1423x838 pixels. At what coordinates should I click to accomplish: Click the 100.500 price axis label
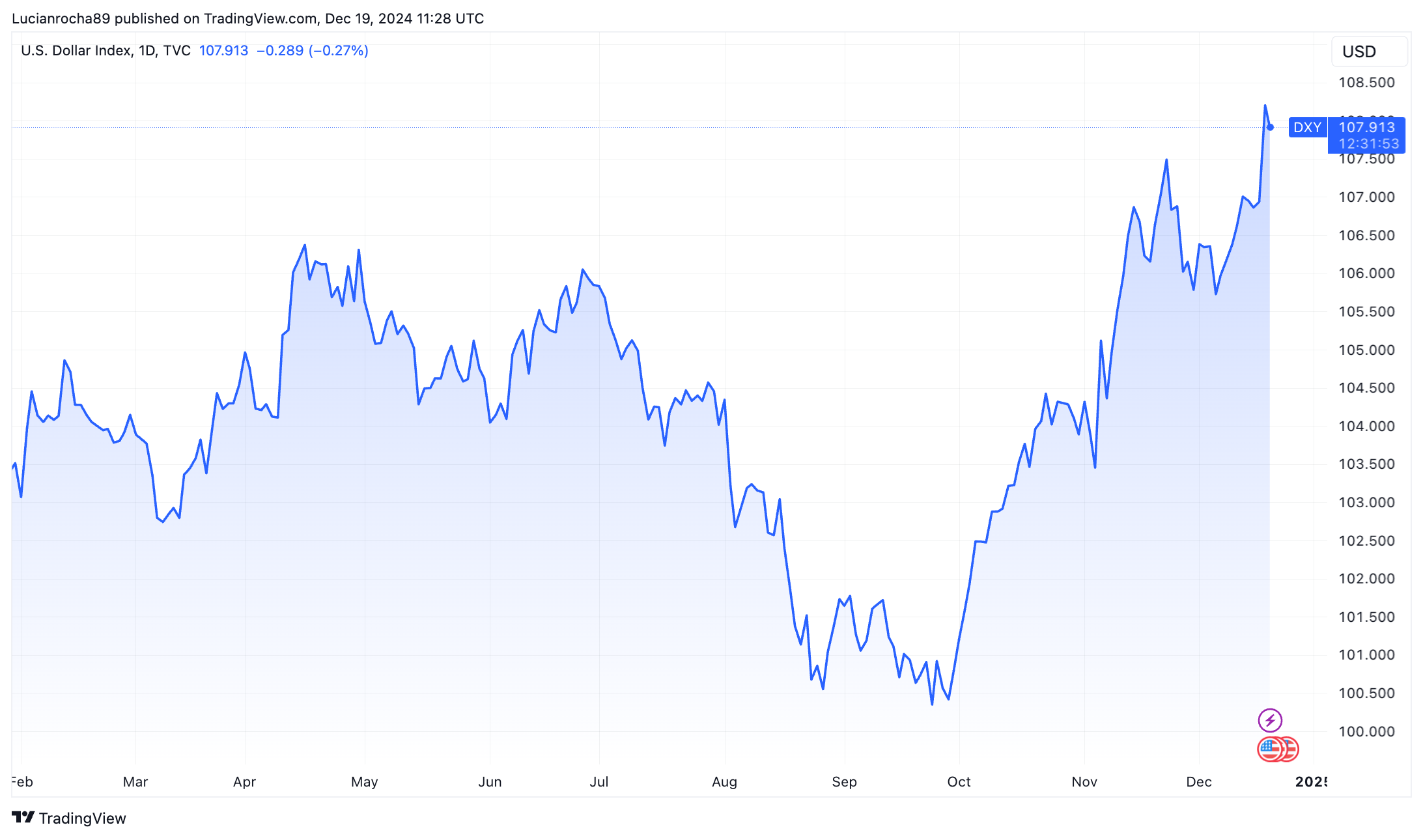(x=1366, y=693)
